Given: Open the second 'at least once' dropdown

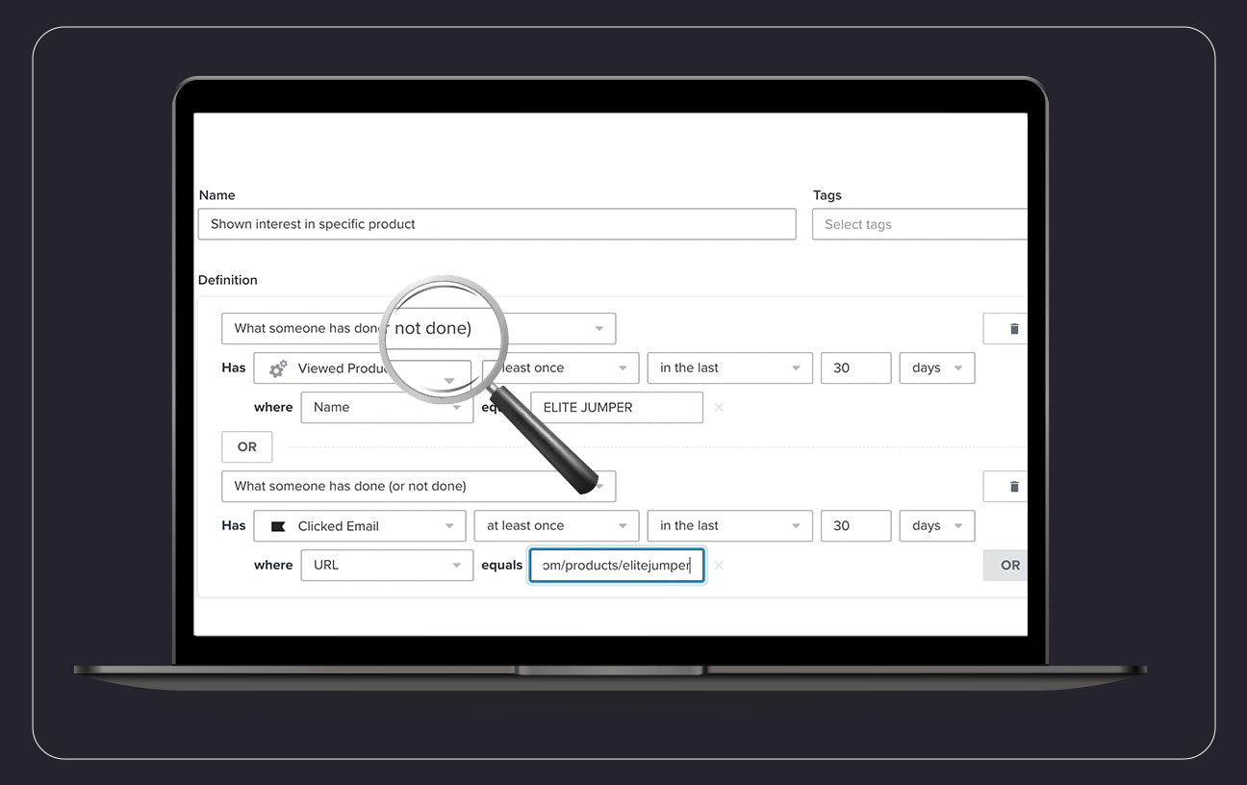Looking at the screenshot, I should pos(556,526).
